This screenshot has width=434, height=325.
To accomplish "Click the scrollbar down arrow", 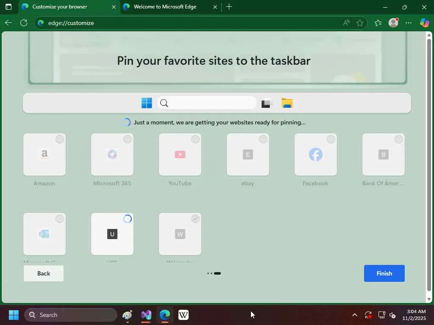I will click(429, 299).
